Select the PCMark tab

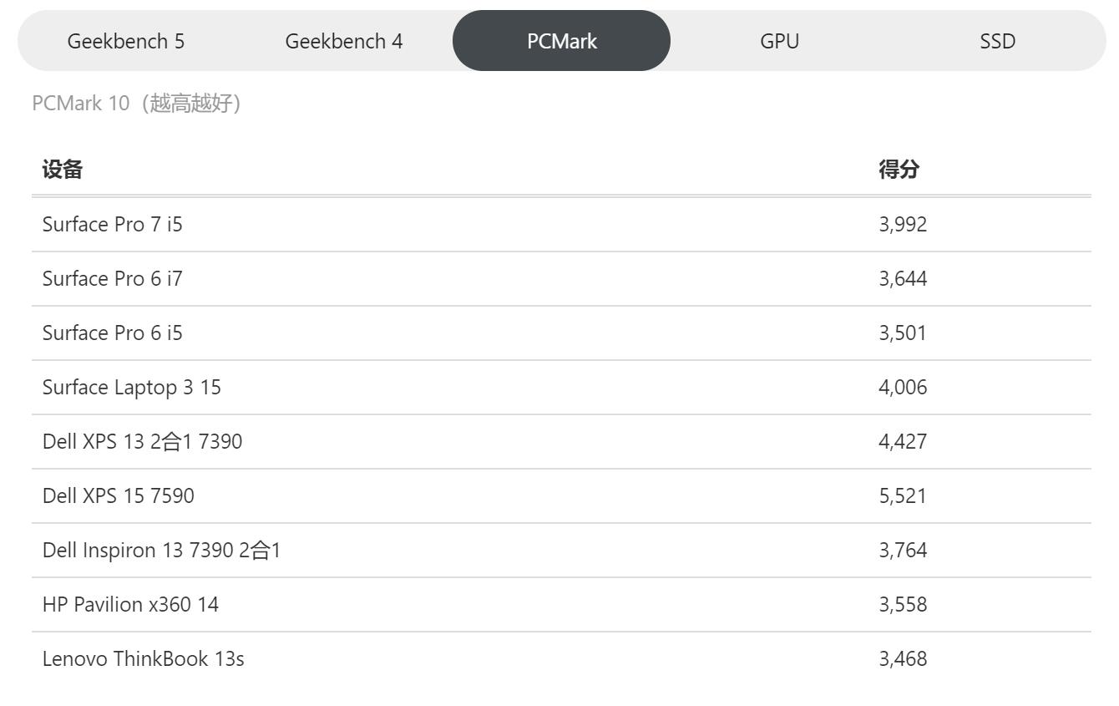(561, 40)
